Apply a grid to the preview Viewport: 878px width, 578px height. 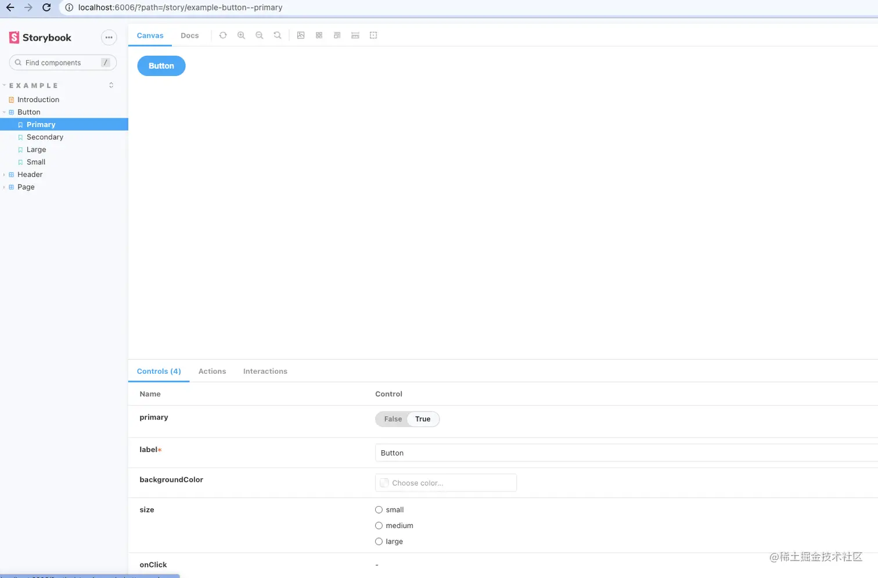click(319, 35)
